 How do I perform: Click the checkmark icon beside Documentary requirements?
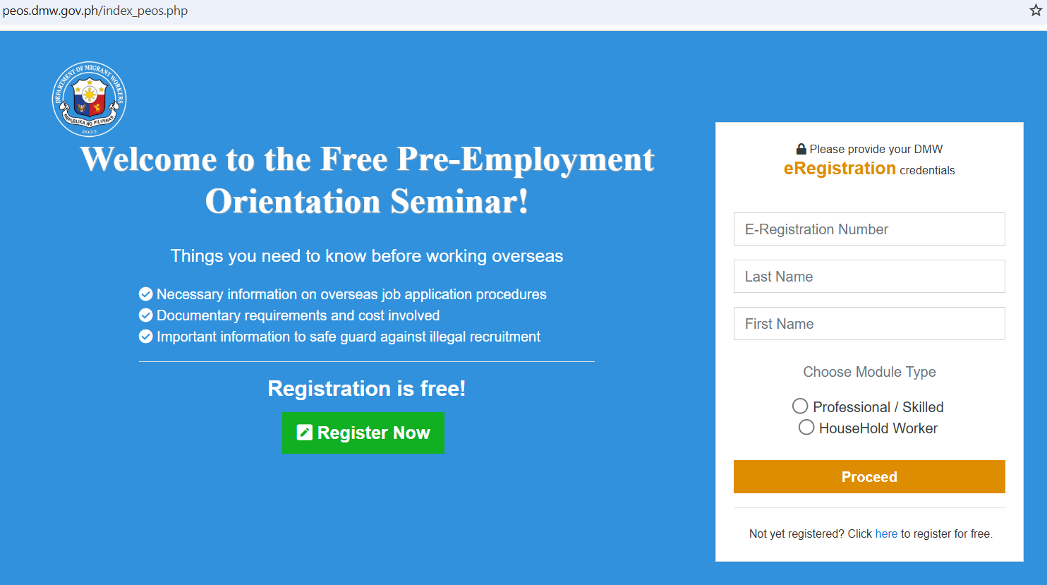tap(146, 315)
